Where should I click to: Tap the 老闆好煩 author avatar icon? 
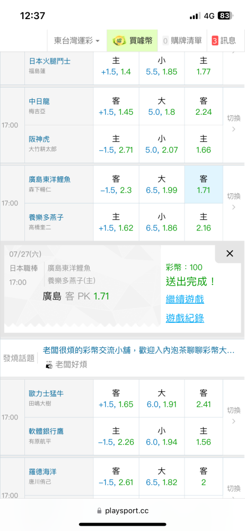point(49,365)
